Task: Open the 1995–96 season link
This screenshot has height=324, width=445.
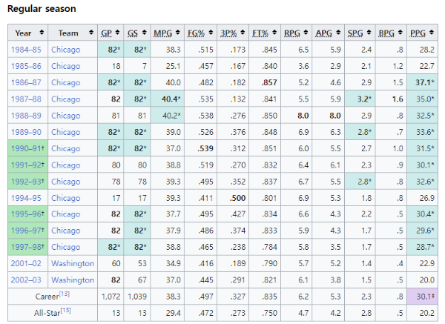Action: (26, 214)
